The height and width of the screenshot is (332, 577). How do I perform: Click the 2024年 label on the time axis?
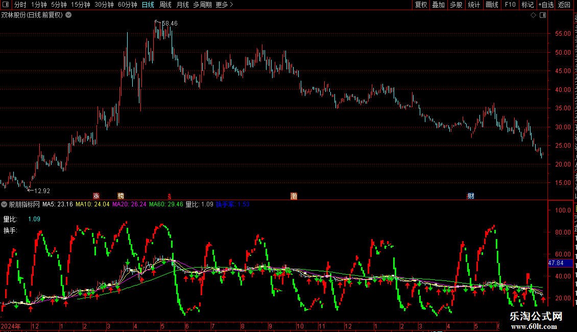coord(11,326)
